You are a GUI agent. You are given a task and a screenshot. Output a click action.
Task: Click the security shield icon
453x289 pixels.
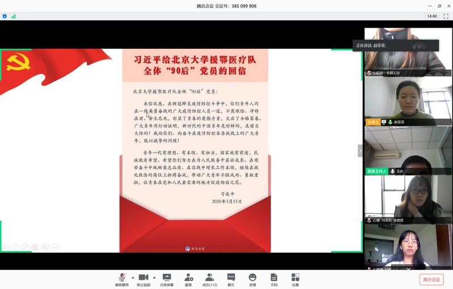click(x=5, y=16)
